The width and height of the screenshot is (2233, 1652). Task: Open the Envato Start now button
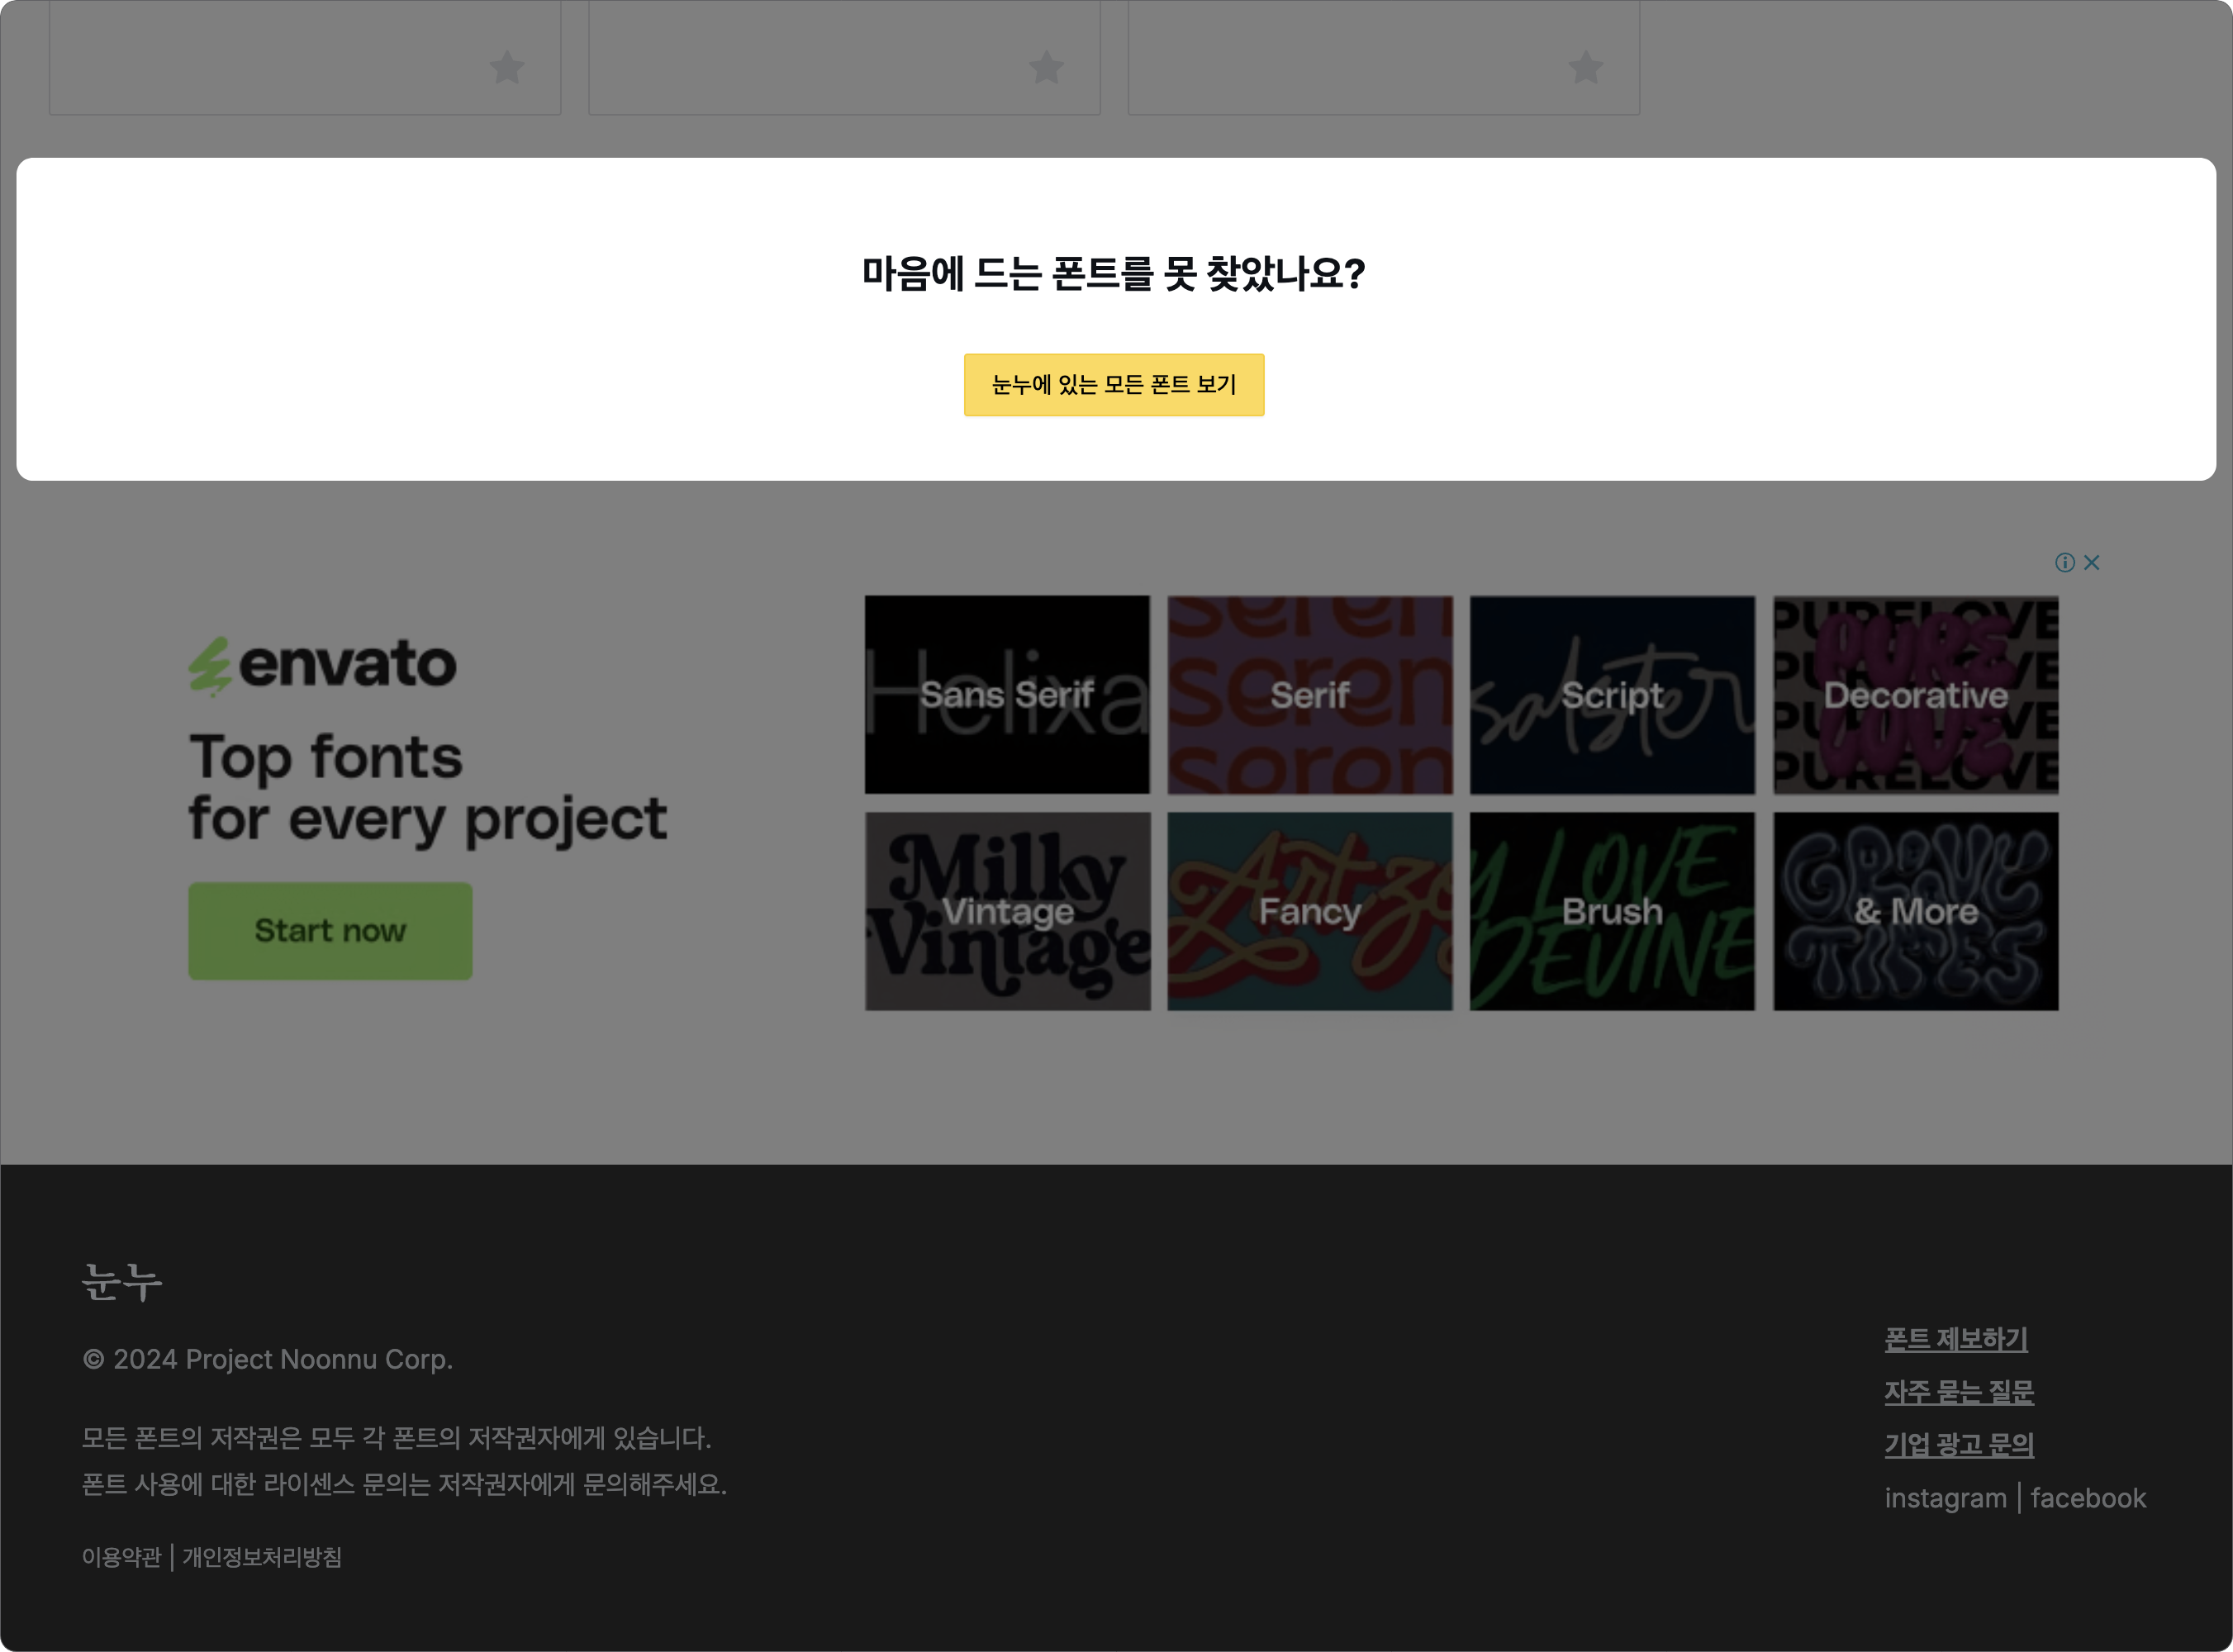pyautogui.click(x=330, y=931)
